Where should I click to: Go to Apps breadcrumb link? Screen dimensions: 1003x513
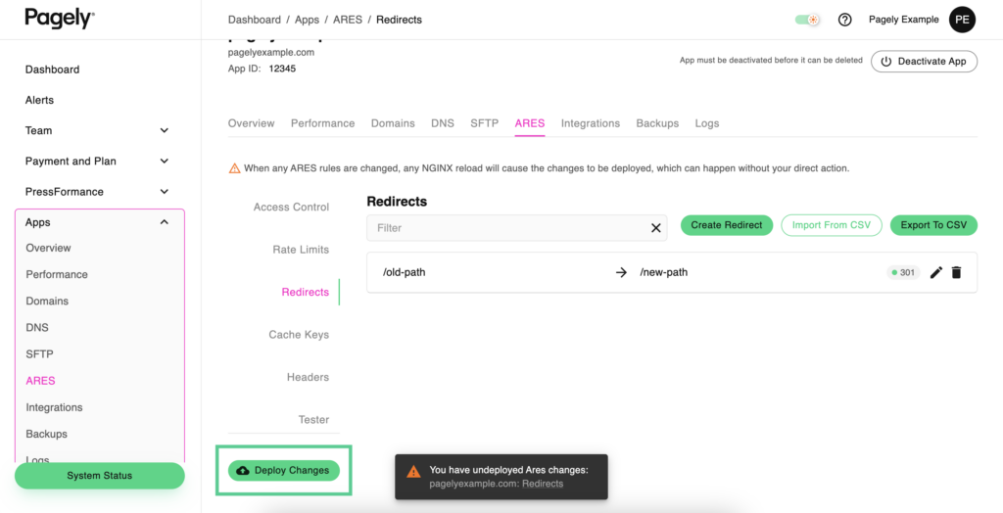[307, 20]
